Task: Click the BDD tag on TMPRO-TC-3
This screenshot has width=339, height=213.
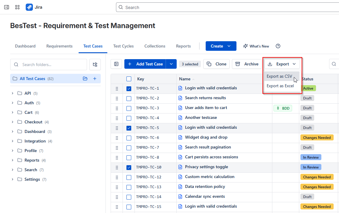Action: click(283, 108)
